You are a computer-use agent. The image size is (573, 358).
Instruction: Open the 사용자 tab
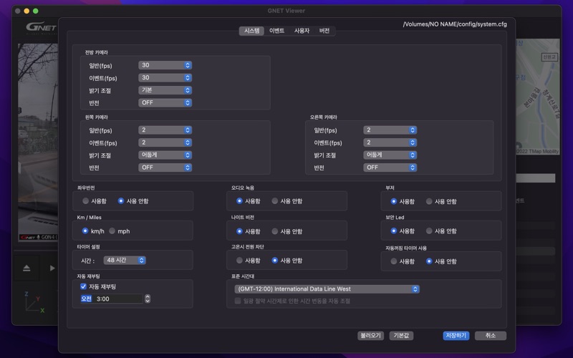click(x=302, y=31)
